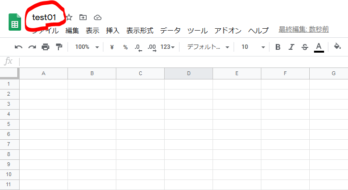Star the test01 document
The height and width of the screenshot is (190, 348).
pos(69,17)
